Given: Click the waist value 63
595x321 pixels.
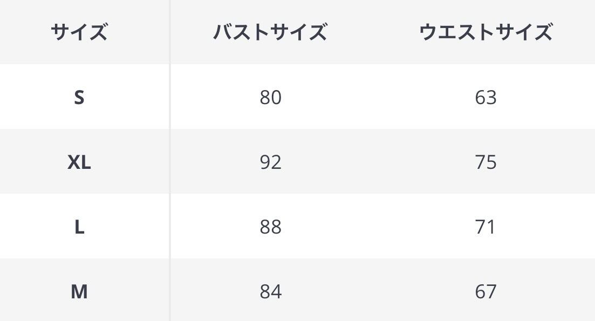Looking at the screenshot, I should pyautogui.click(x=485, y=98).
